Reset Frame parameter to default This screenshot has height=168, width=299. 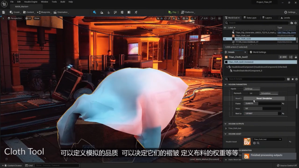point(283,103)
